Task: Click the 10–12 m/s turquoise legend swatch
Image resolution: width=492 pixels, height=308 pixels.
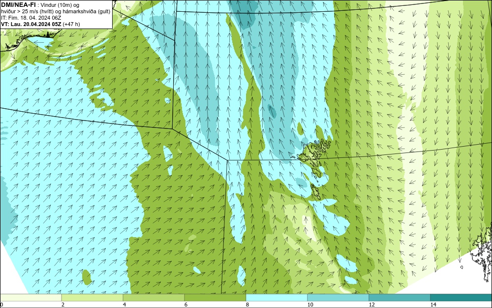Action: click(338, 298)
